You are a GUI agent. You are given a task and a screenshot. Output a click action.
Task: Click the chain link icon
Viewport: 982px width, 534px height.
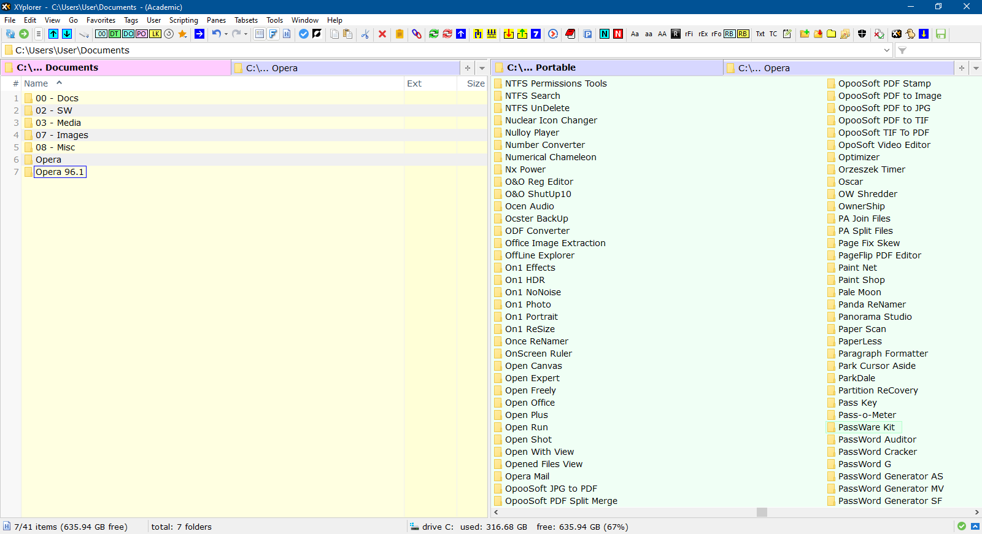[417, 34]
